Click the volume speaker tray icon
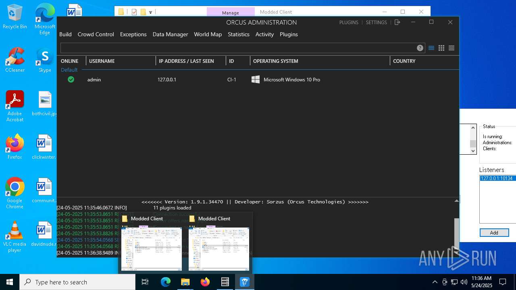Image resolution: width=516 pixels, height=290 pixels. click(x=464, y=282)
